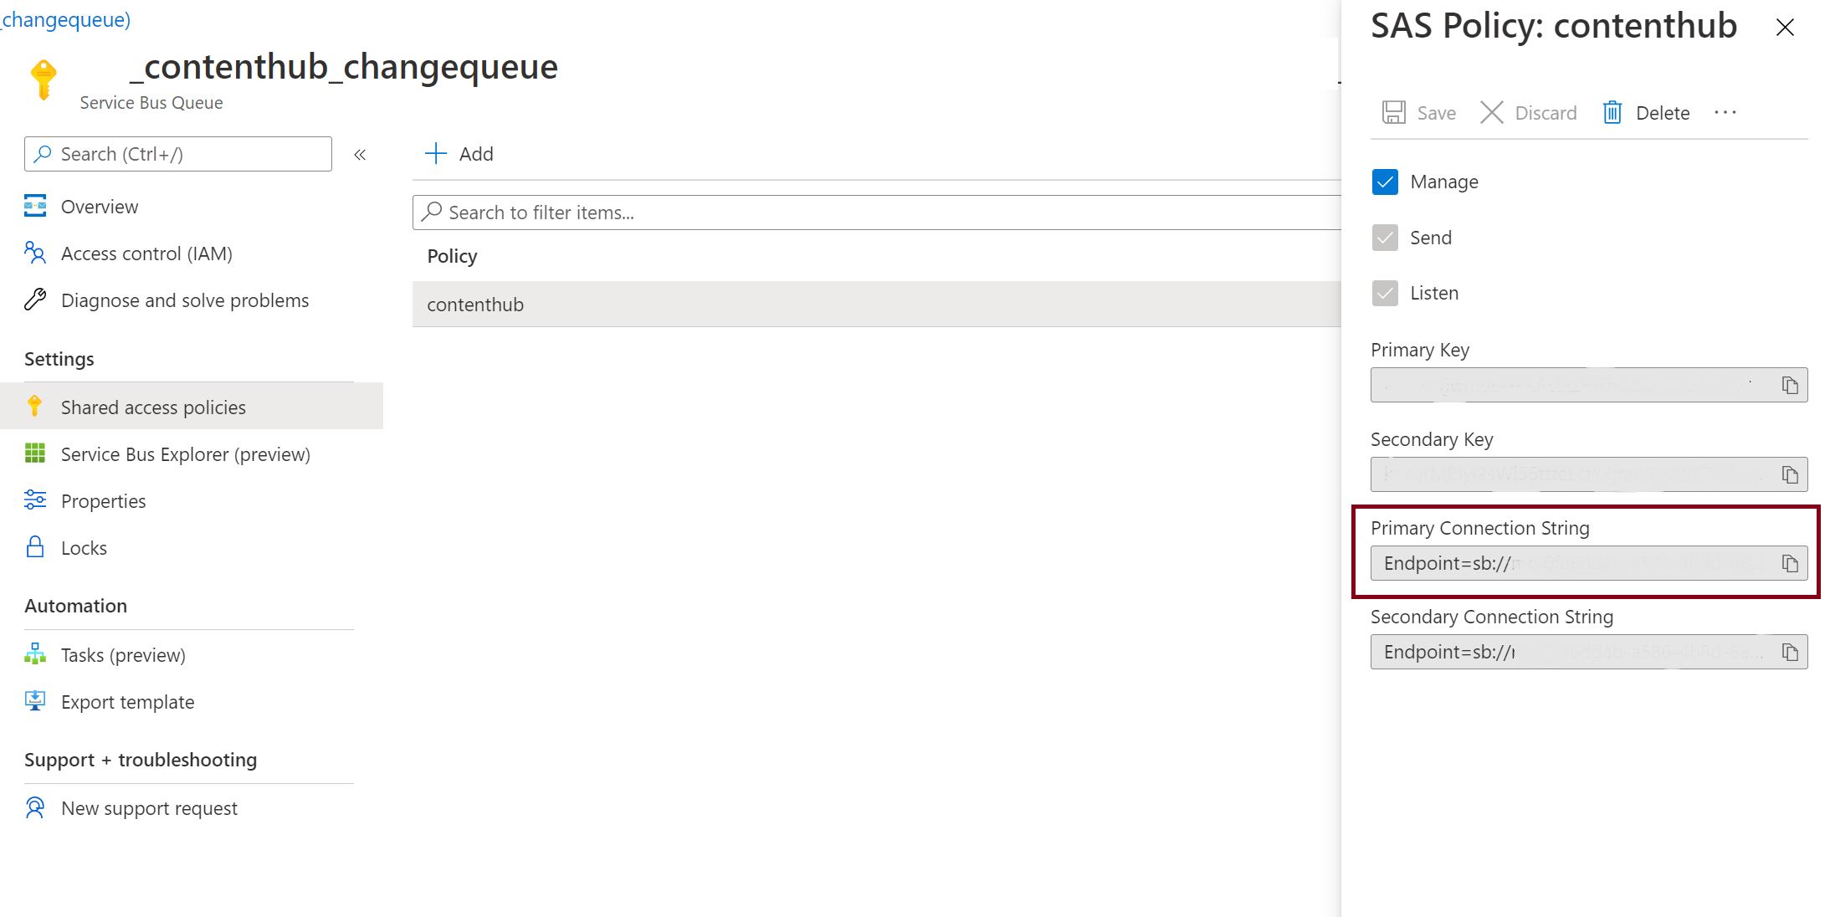Open the Properties page
This screenshot has width=1830, height=917.
(103, 501)
